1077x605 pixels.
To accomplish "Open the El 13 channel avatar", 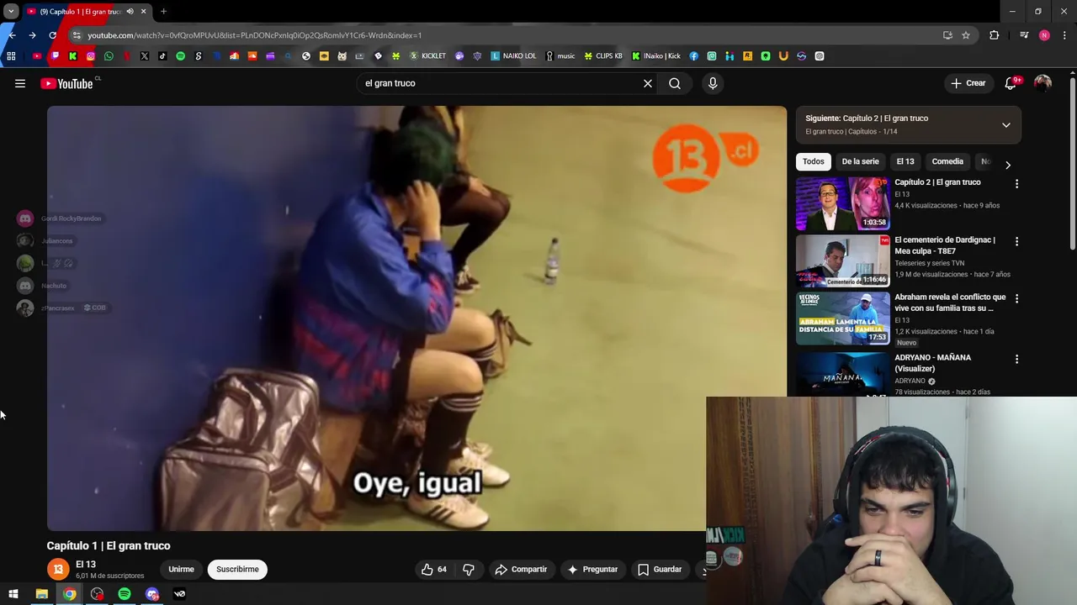I will [58, 570].
